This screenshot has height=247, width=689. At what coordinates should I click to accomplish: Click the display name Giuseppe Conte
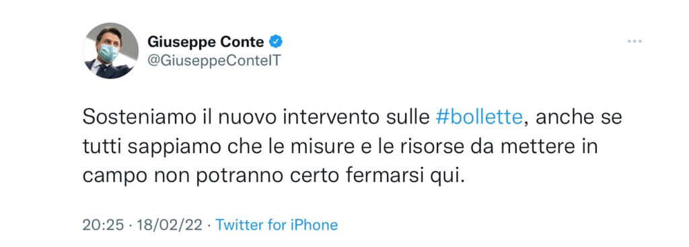point(206,42)
